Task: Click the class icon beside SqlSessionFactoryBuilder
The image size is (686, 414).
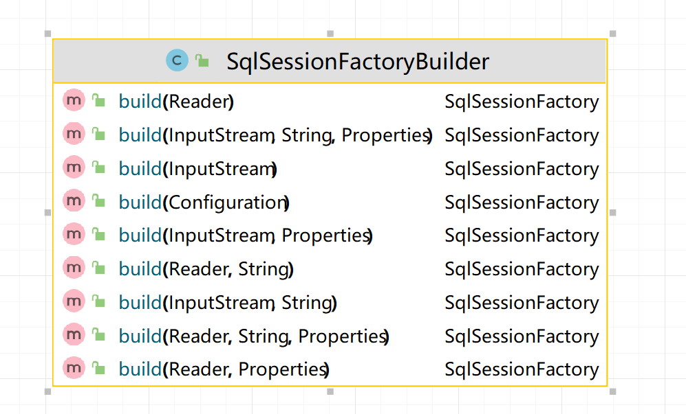Action: [x=177, y=61]
